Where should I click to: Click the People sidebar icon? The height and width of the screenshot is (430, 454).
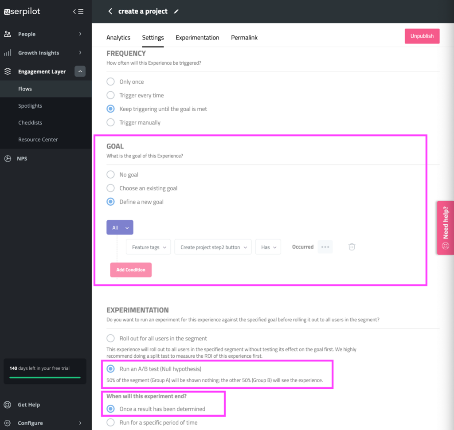pos(8,34)
